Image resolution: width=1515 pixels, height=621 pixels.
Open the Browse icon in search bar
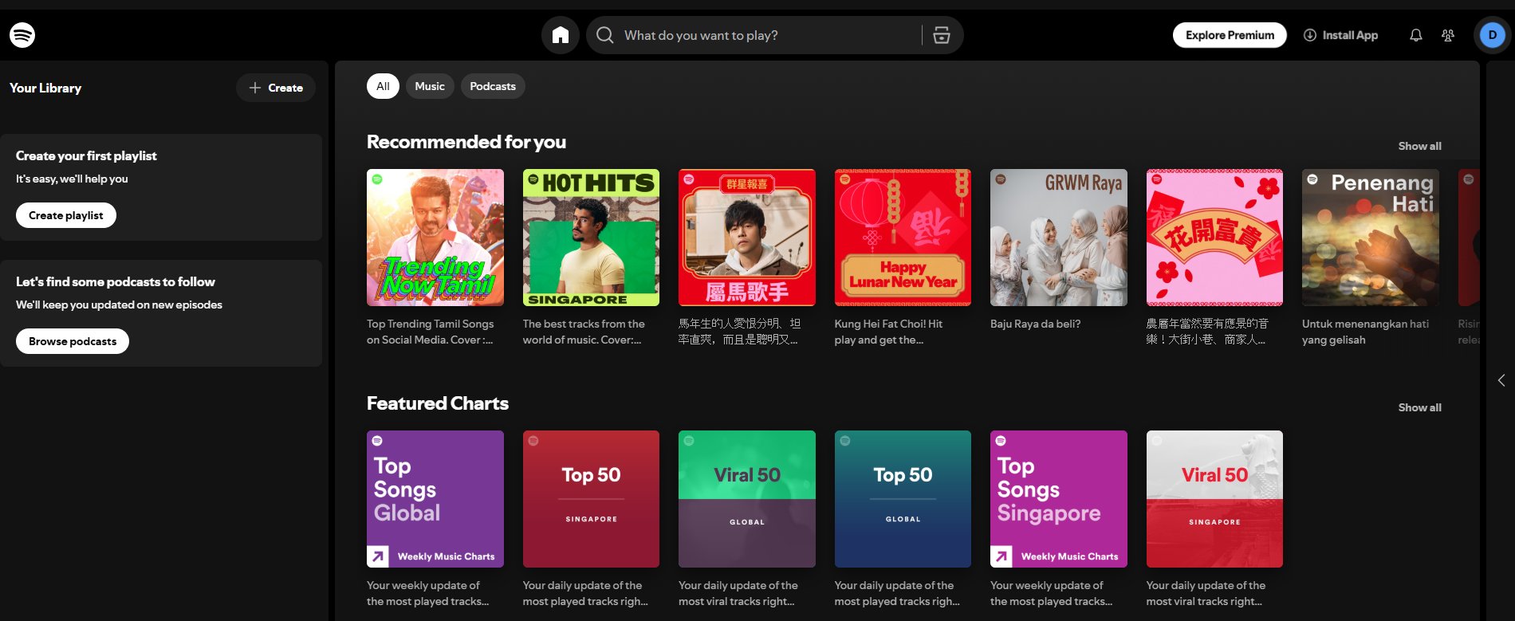coord(942,35)
